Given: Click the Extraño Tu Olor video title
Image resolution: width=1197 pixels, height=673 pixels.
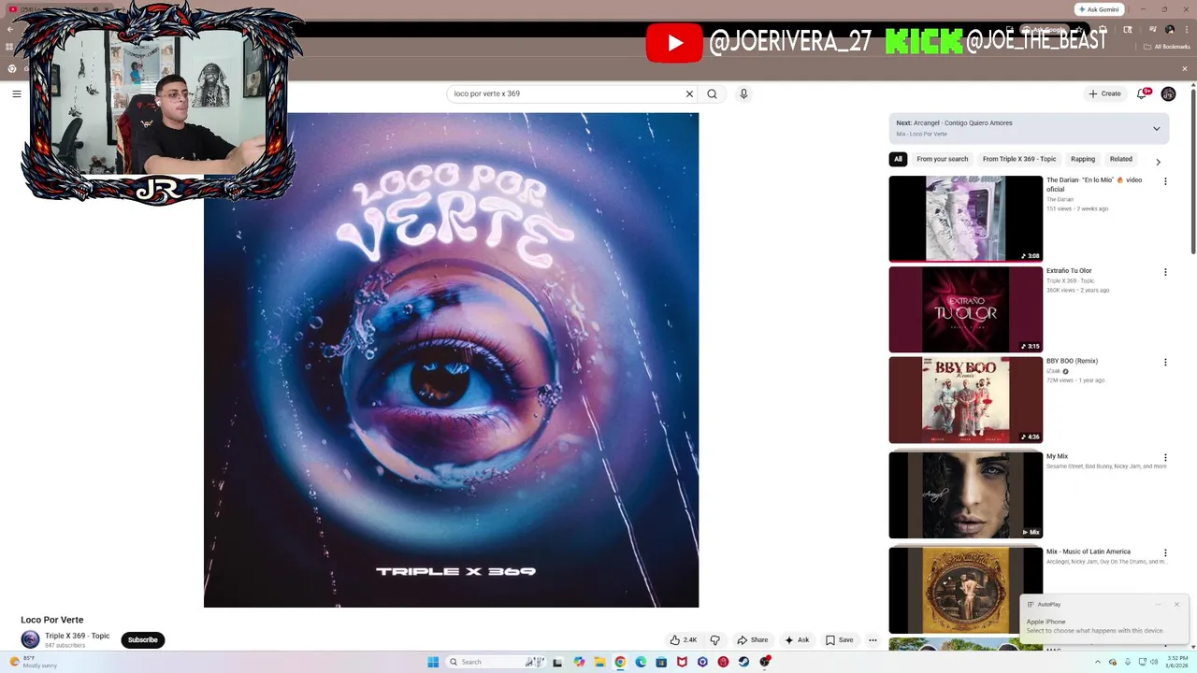Looking at the screenshot, I should pyautogui.click(x=1069, y=271).
